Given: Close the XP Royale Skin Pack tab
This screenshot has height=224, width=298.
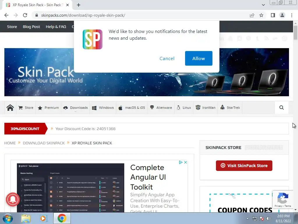Looking at the screenshot, I should click(x=68, y=5).
